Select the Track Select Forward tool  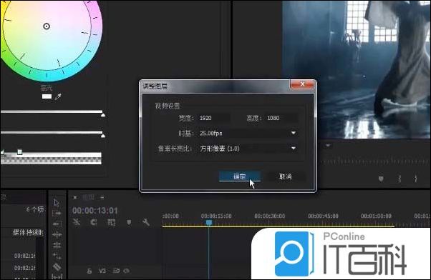point(57,213)
